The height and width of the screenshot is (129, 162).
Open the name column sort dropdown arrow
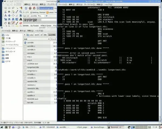click(49, 39)
